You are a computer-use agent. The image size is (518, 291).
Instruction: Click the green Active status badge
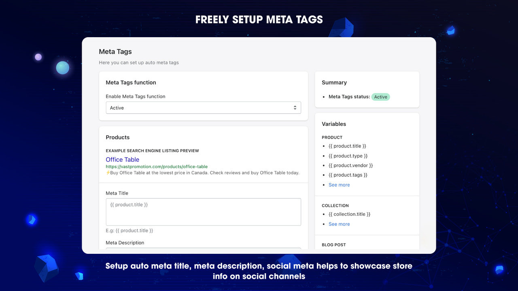(380, 97)
